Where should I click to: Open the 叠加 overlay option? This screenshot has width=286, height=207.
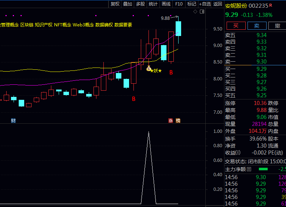click(128, 4)
